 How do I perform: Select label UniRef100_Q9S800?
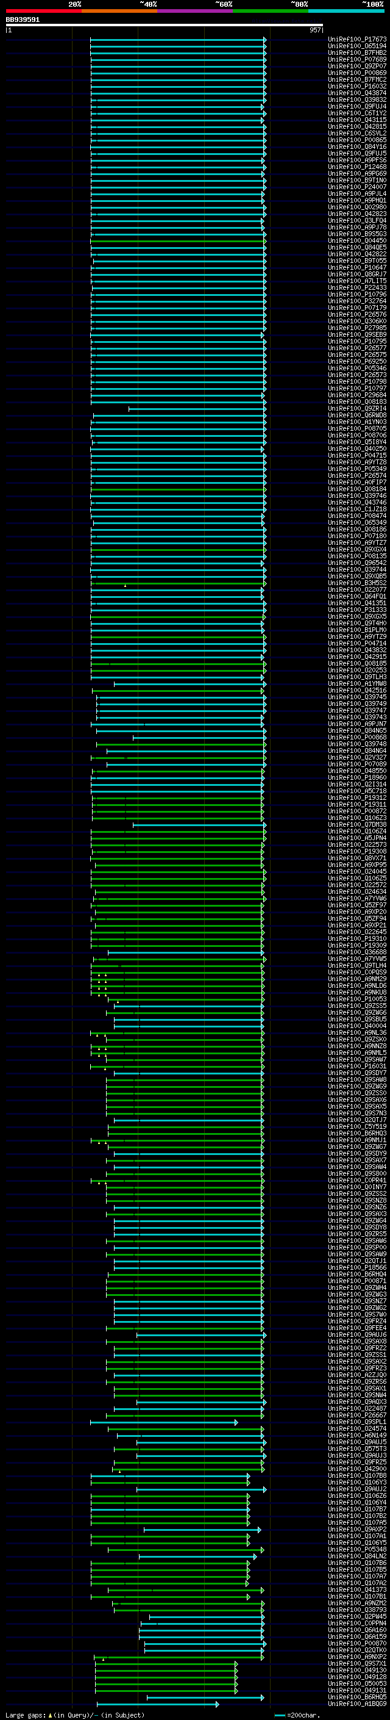coord(357,1173)
